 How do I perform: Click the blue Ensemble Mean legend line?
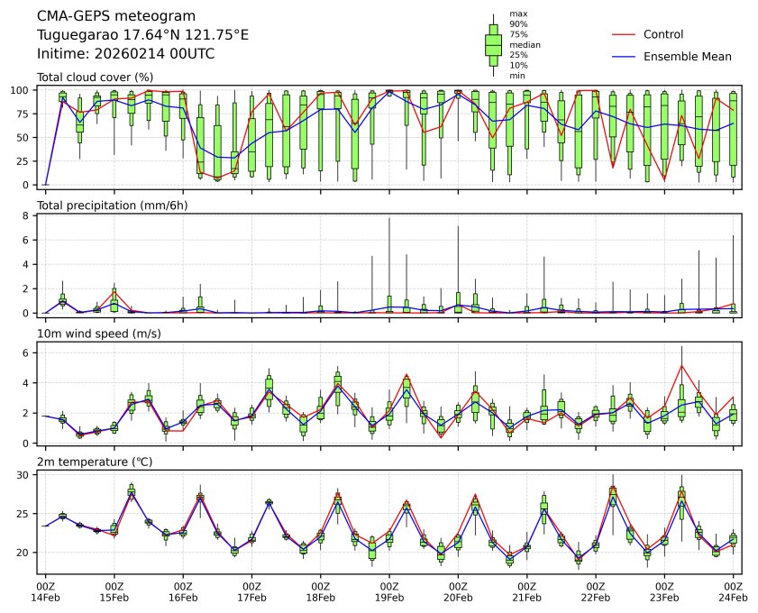click(x=624, y=56)
